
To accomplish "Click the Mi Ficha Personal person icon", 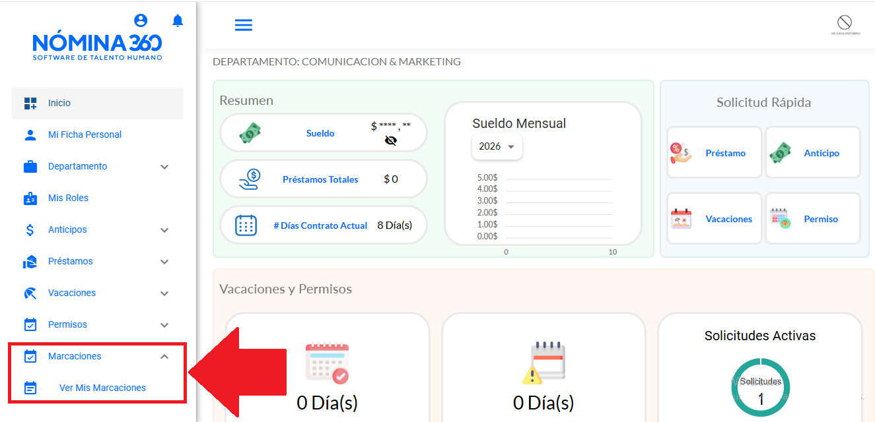I will point(30,135).
